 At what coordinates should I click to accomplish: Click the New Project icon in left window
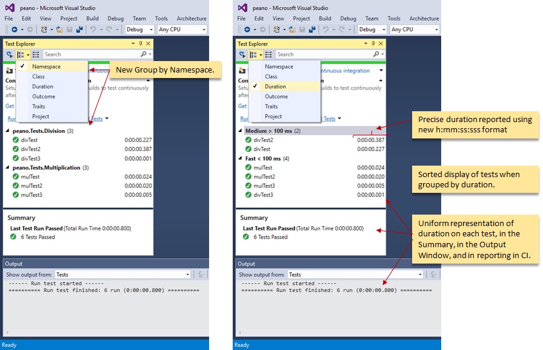44,30
